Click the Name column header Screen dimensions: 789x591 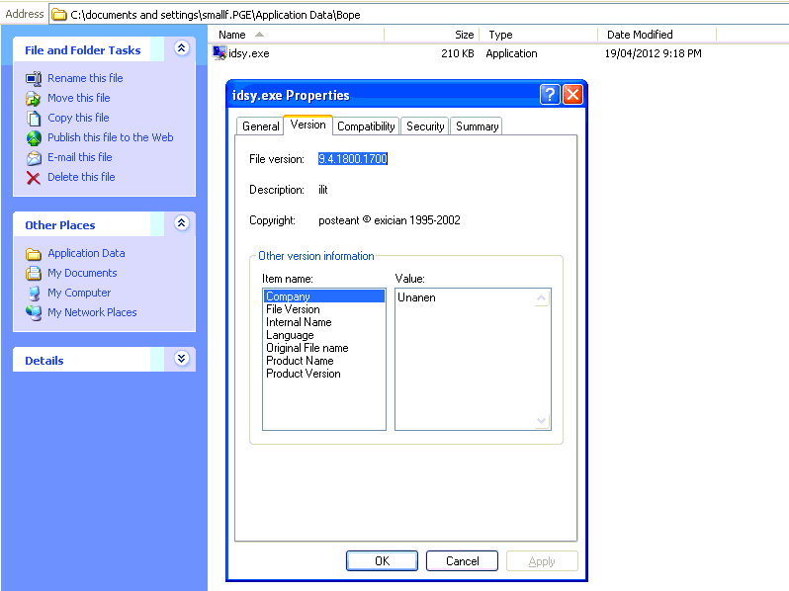[x=297, y=35]
